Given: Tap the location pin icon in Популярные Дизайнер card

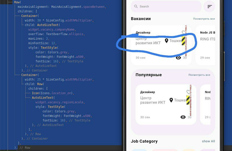Looking at the screenshot, I should pos(171,100).
